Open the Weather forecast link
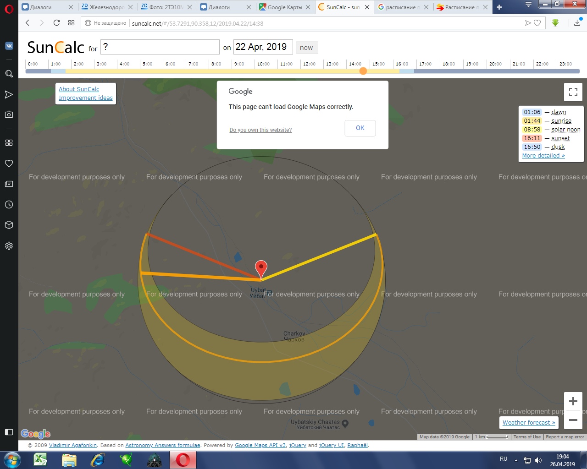The image size is (587, 469). 529,423
